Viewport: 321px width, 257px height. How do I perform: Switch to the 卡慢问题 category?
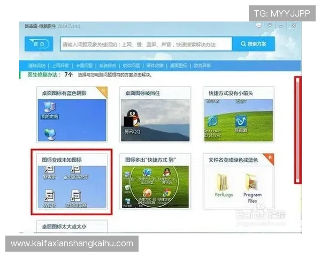click(84, 65)
